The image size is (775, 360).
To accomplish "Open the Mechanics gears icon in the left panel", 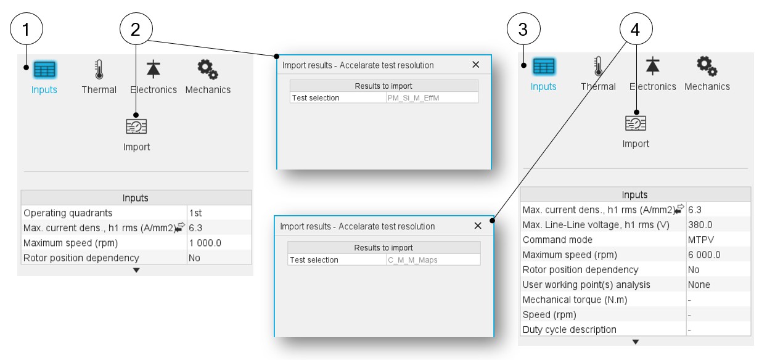I will (208, 69).
